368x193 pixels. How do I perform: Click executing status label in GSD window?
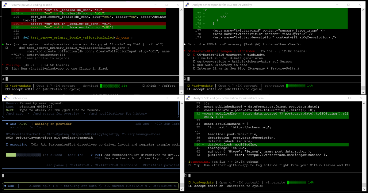(x=18, y=144)
